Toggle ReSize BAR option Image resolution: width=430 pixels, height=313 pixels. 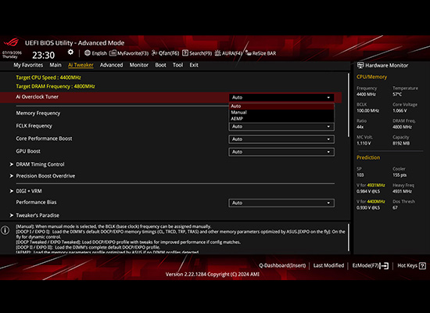(261, 53)
